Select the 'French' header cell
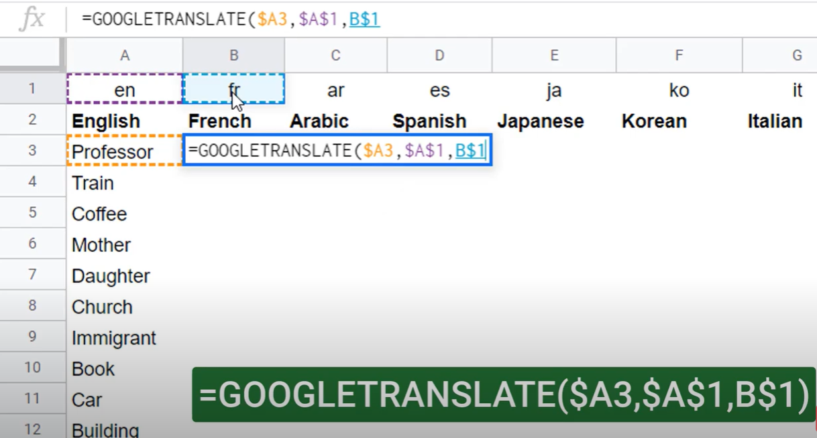 (x=233, y=121)
